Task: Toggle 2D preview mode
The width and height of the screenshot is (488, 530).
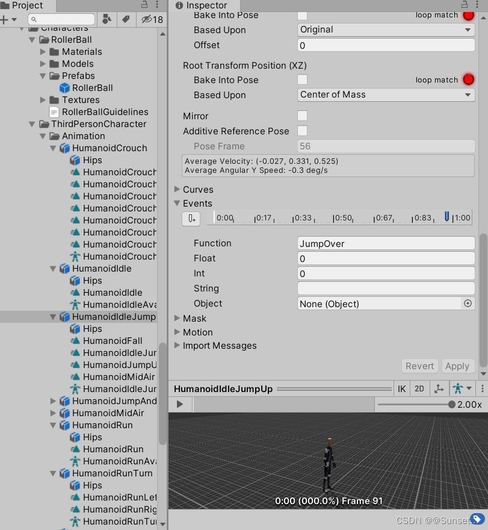Action: (419, 389)
